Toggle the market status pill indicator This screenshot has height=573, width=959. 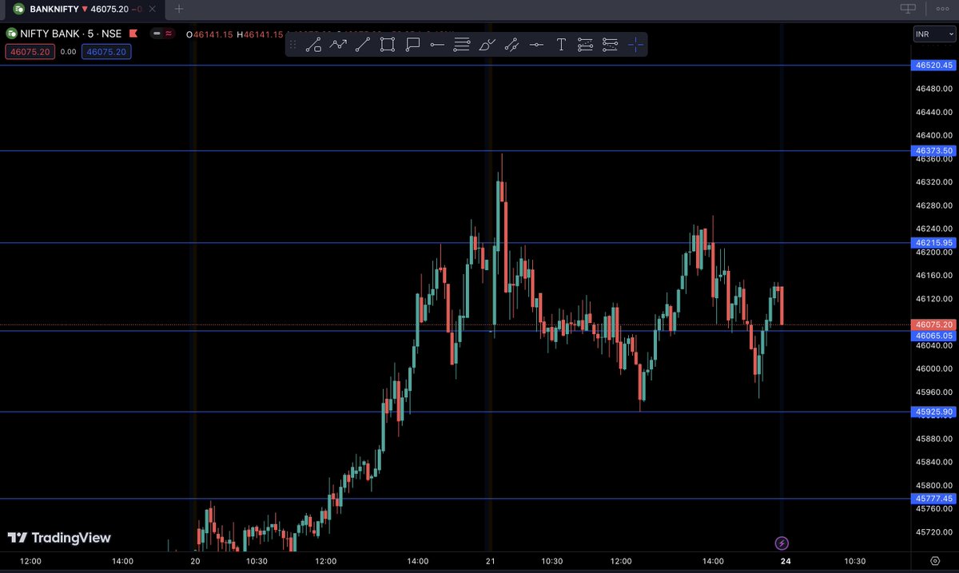point(164,34)
